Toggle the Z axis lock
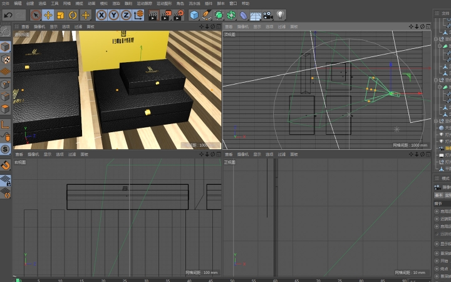This screenshot has height=282, width=451. pos(126,14)
